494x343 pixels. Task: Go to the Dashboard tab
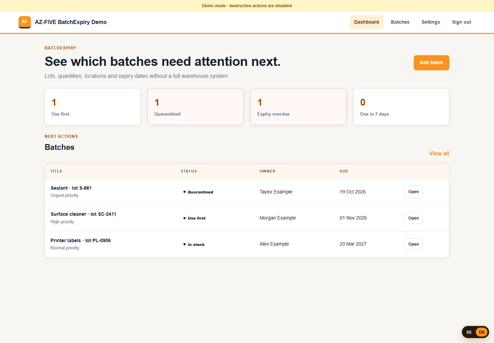coord(366,22)
